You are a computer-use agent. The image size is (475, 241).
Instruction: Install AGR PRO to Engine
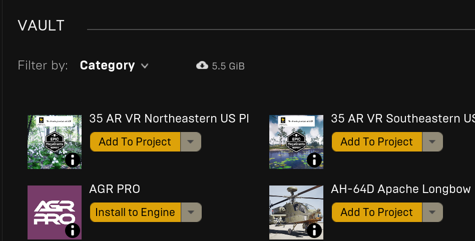click(135, 212)
